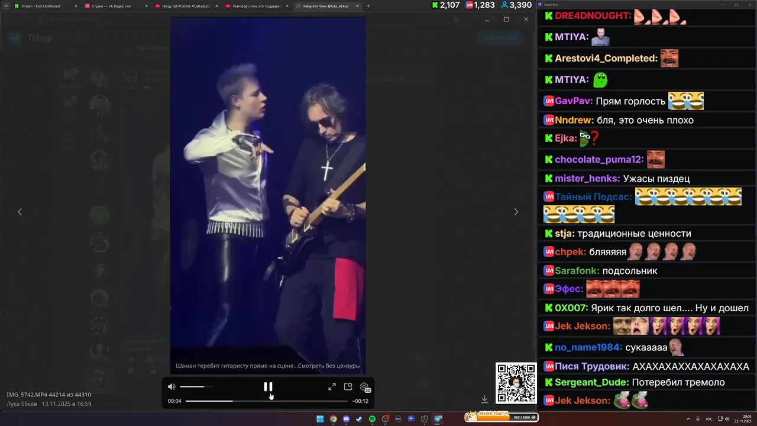Pause the Telegram video playback
This screenshot has height=426, width=757.
pyautogui.click(x=268, y=386)
